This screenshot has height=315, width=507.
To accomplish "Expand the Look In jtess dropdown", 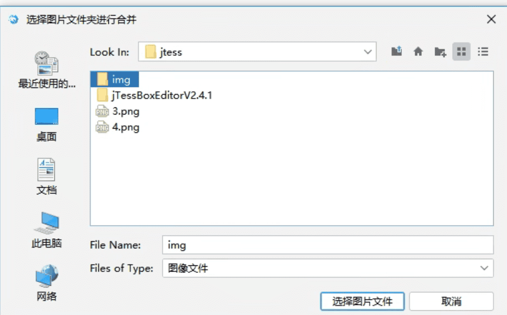I will click(367, 52).
